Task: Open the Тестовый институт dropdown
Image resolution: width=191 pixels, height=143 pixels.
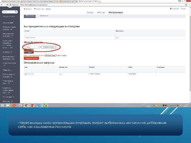Action: [49, 47]
